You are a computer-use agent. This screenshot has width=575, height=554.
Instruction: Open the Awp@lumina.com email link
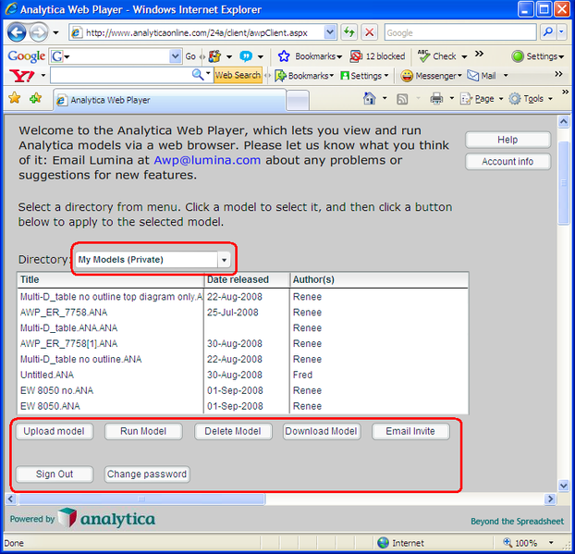pyautogui.click(x=207, y=160)
